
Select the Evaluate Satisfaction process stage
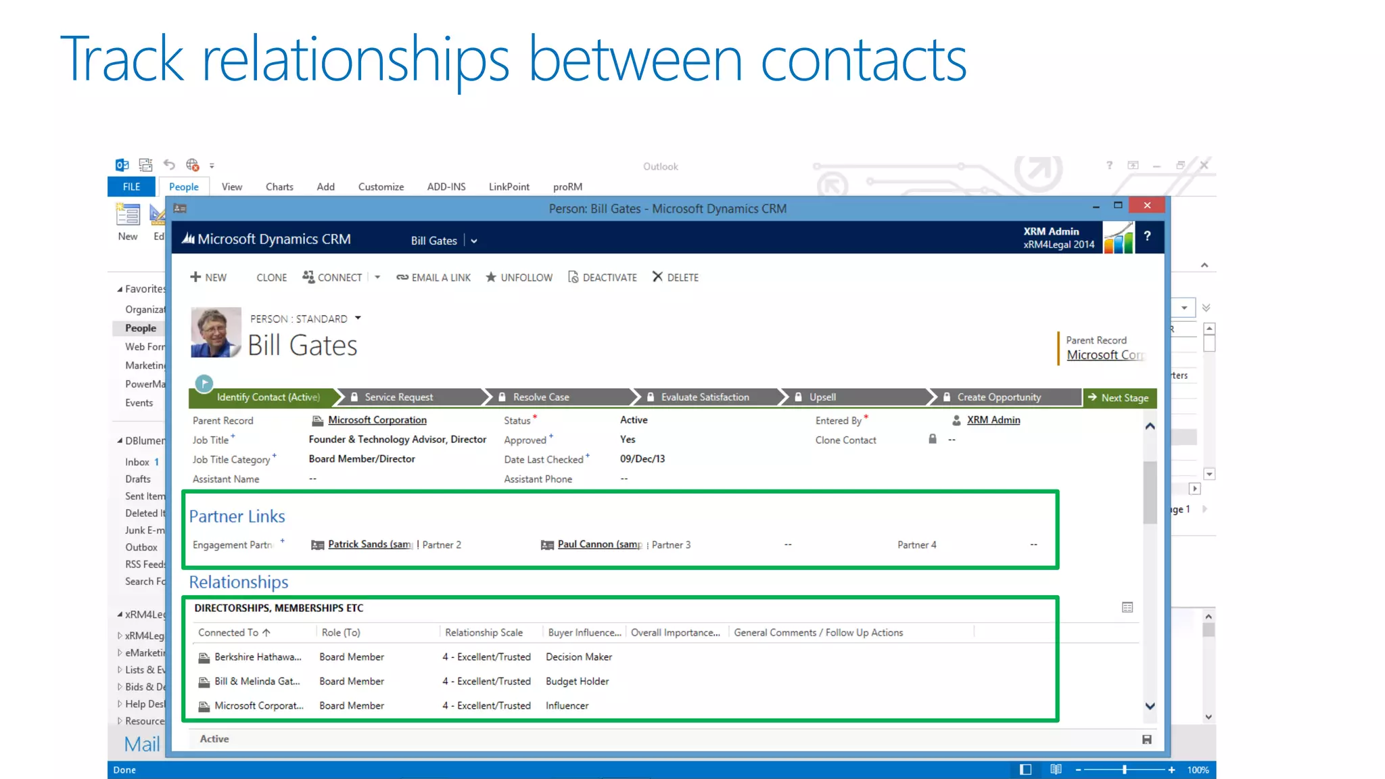pos(705,398)
